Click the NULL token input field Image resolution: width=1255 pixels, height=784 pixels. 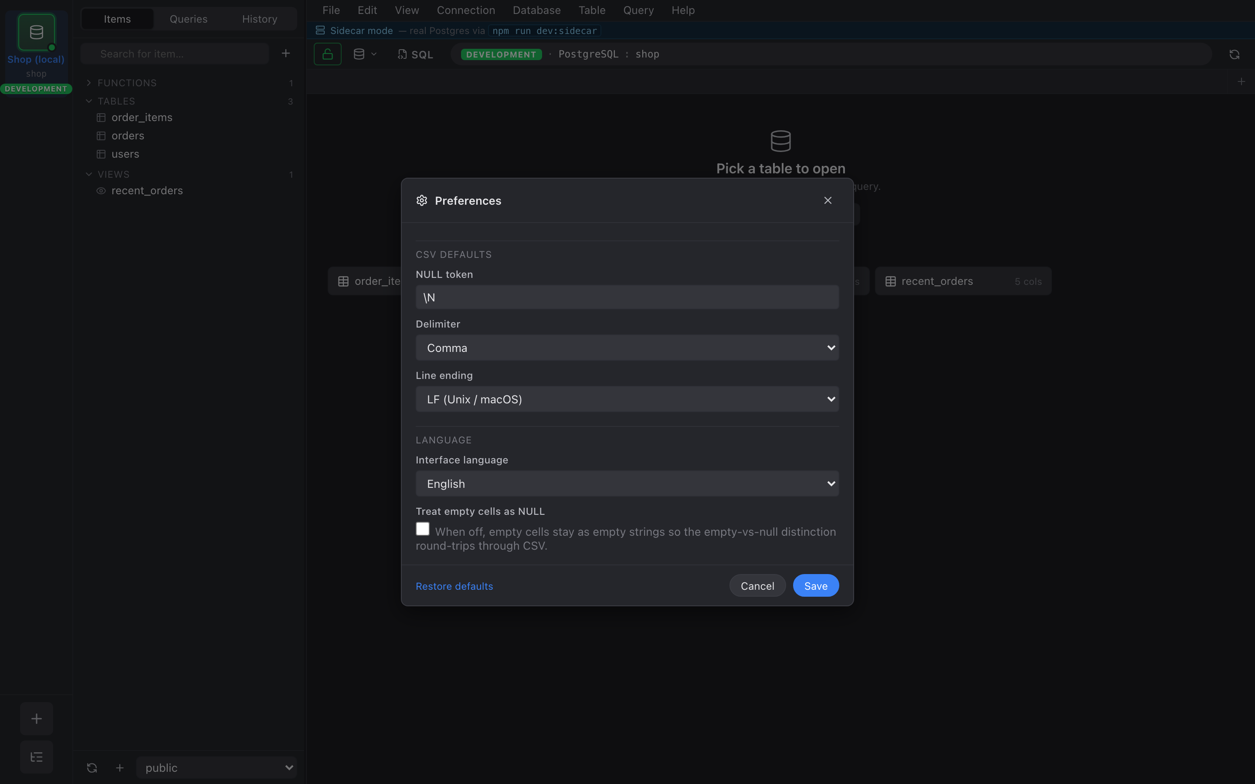point(627,297)
